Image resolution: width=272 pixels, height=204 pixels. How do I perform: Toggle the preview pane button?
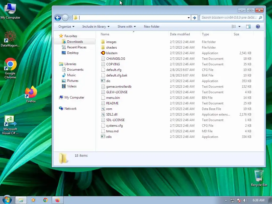click(x=248, y=27)
